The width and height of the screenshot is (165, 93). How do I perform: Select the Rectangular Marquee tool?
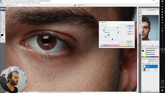(x=2, y=12)
